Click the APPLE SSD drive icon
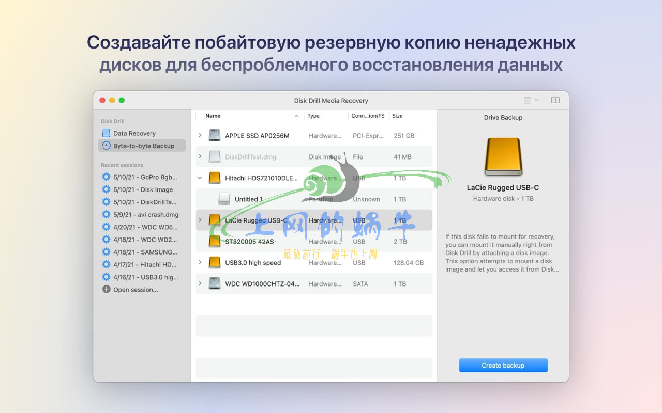 pyautogui.click(x=215, y=136)
